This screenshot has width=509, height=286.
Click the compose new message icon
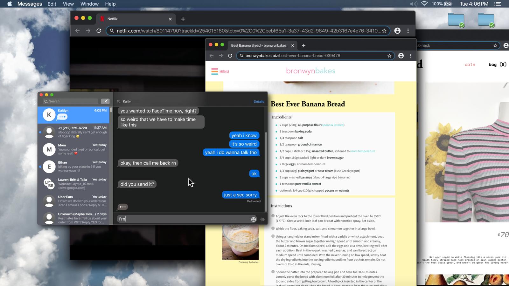(x=105, y=101)
